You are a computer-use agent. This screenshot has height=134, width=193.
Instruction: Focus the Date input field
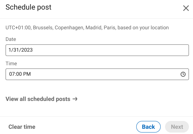point(97,50)
